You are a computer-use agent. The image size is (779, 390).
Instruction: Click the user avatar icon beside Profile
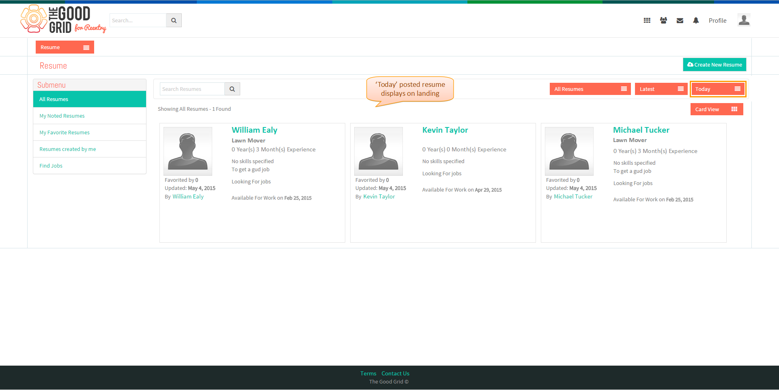point(744,20)
